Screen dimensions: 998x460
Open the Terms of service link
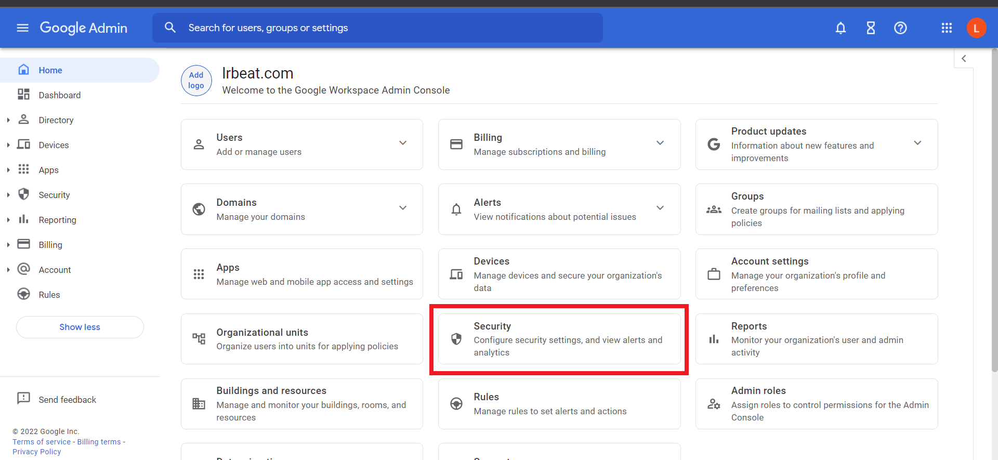point(42,442)
